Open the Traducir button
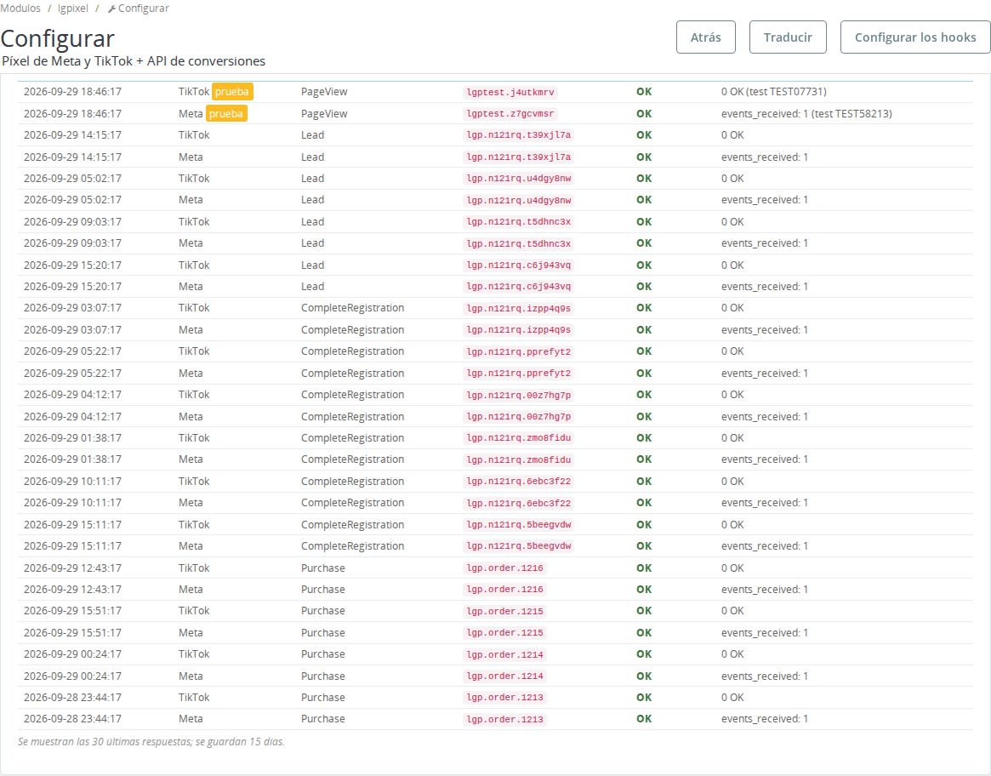Image resolution: width=991 pixels, height=776 pixels. 788,37
